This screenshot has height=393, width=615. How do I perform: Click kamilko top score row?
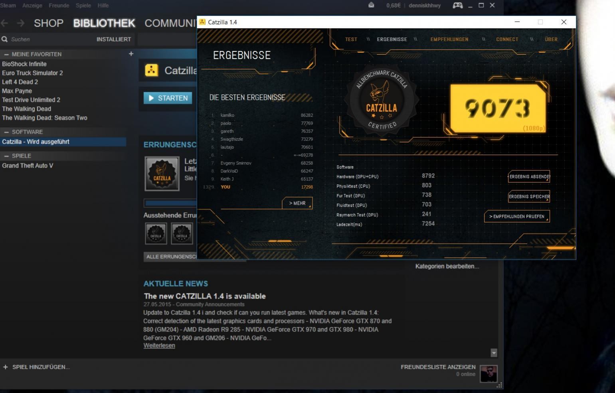tap(262, 115)
